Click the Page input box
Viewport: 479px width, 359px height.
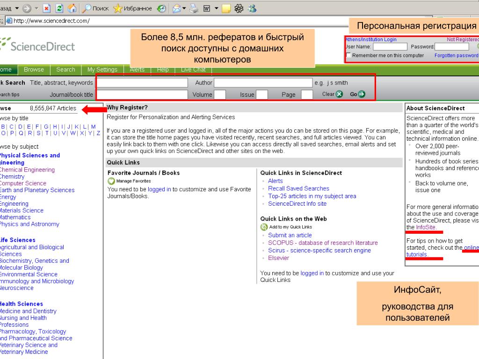307,94
